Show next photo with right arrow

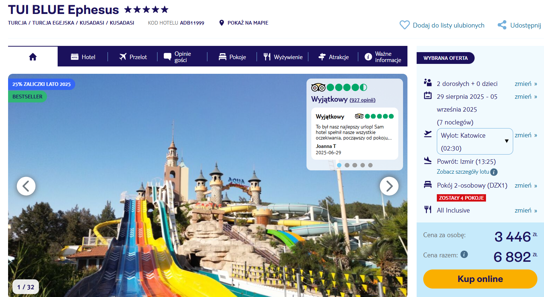(389, 186)
